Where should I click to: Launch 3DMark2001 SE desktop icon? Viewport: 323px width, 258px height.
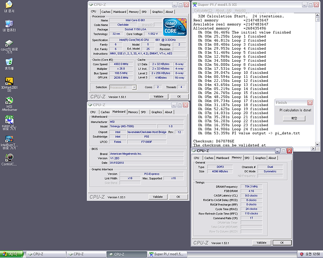[9, 84]
